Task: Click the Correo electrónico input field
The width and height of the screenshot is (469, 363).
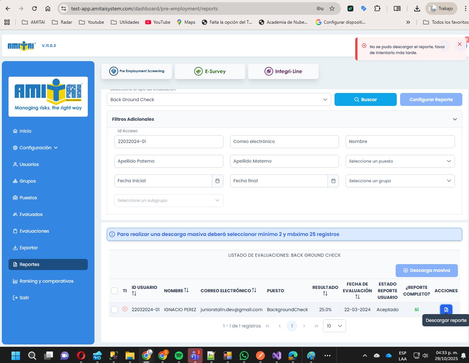Action: 284,141
